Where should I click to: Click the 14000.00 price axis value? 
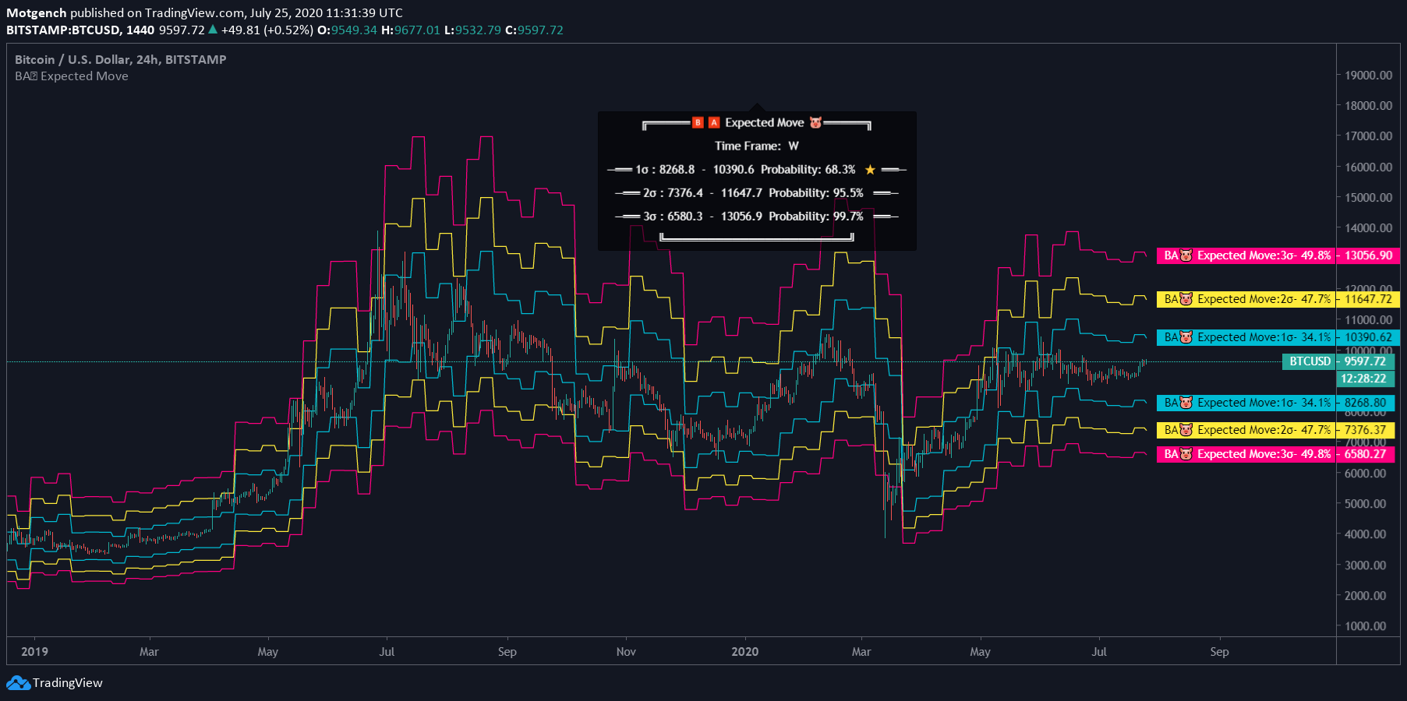(x=1368, y=228)
